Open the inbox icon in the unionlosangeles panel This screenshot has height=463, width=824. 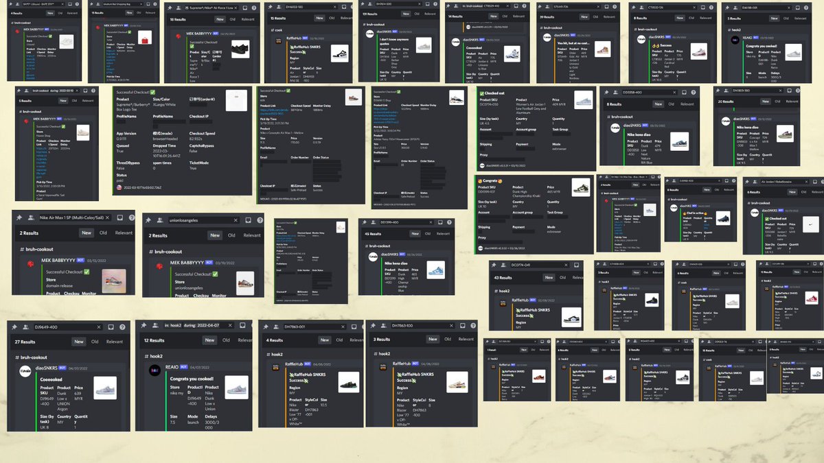point(248,220)
